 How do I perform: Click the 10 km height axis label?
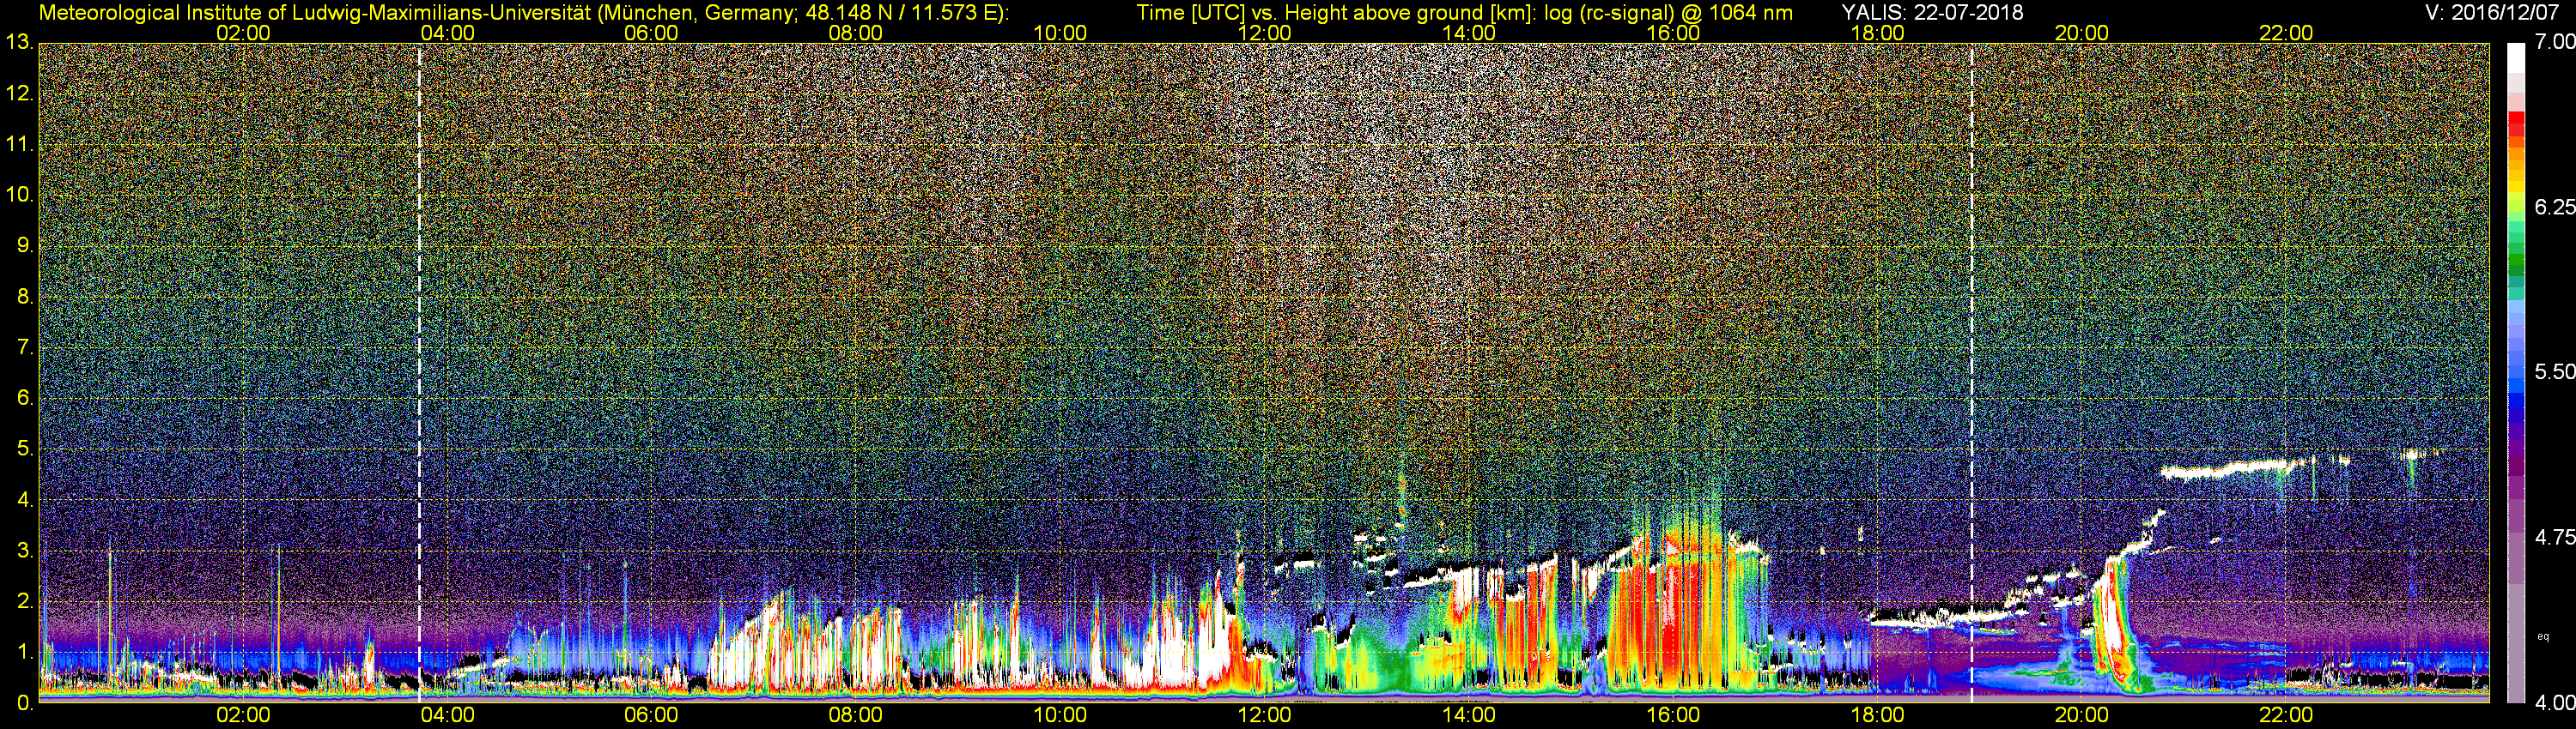19,195
